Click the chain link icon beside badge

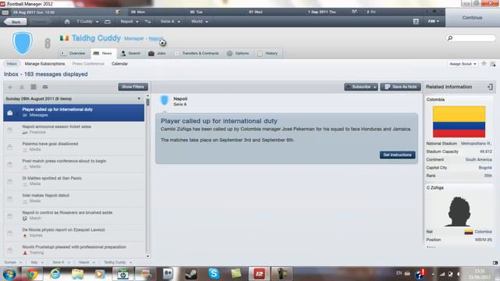click(x=48, y=43)
